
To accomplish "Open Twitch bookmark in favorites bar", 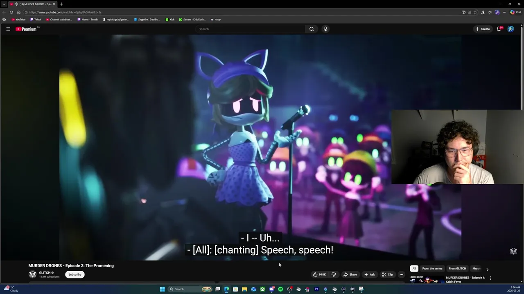I will [x=36, y=20].
